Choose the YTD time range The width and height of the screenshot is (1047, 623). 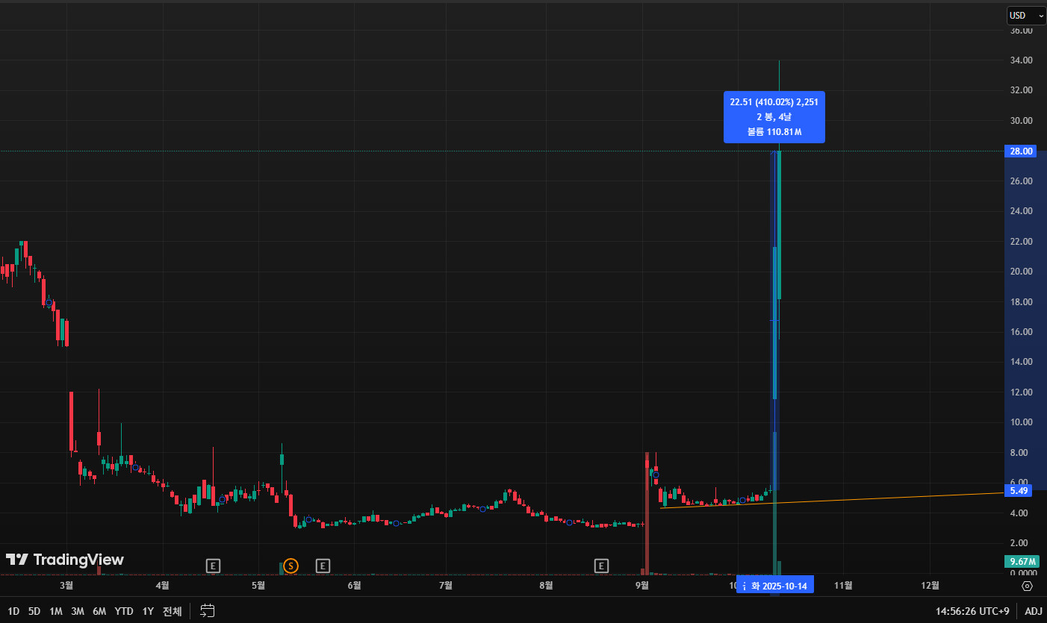point(124,611)
